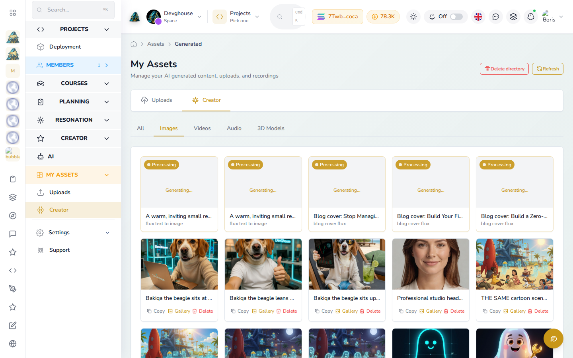Screen dimensions: 573x358
Task: Open the Professional studio headshot thumbnail
Action: point(431,264)
